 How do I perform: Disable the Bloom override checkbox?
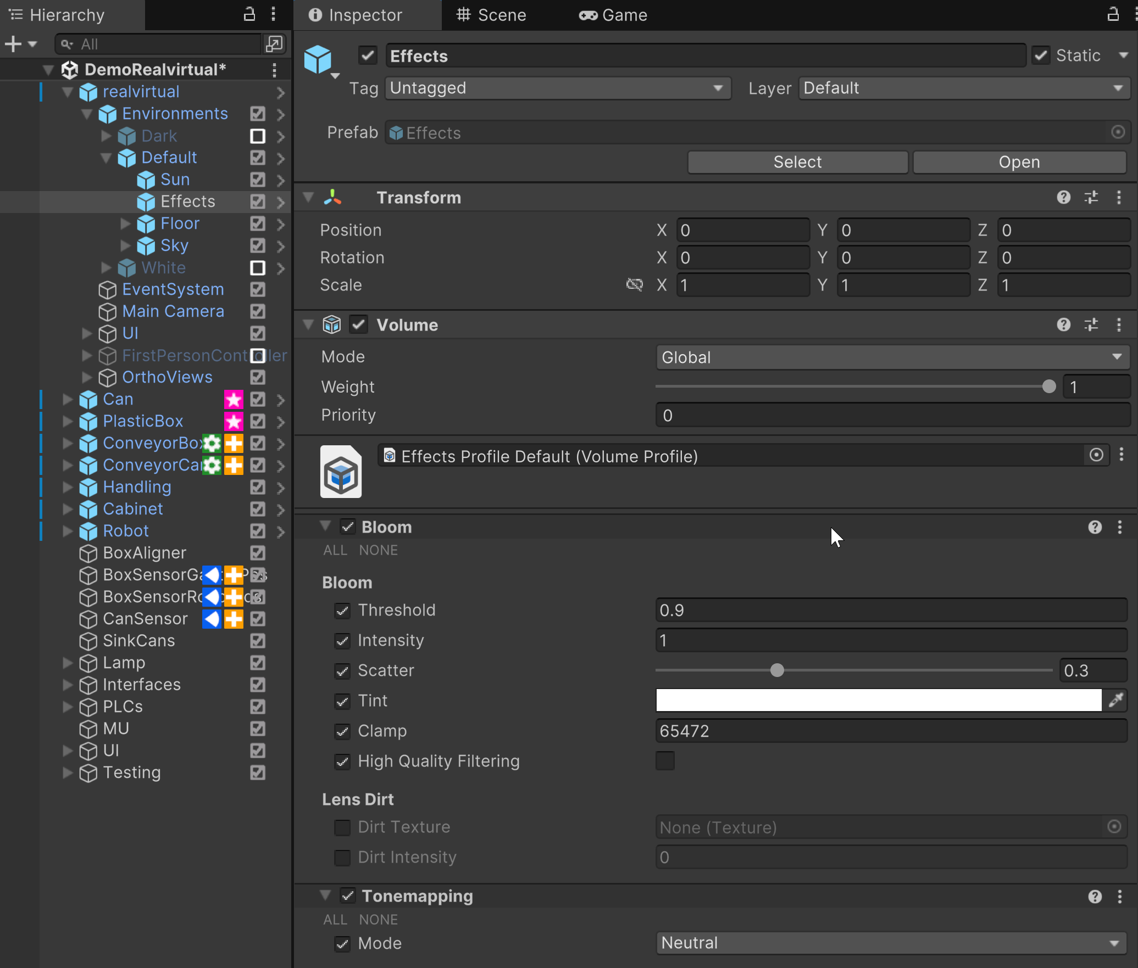tap(347, 527)
